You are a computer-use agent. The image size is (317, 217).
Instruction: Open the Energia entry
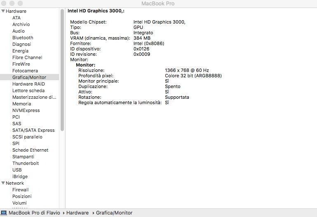20,51
